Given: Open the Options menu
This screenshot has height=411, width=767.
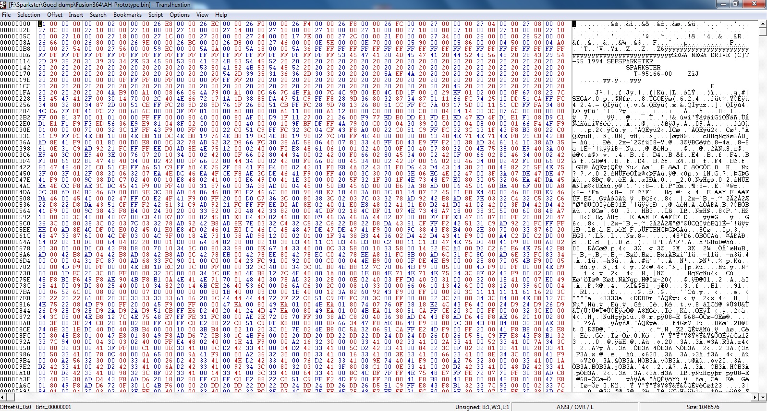Looking at the screenshot, I should [180, 15].
